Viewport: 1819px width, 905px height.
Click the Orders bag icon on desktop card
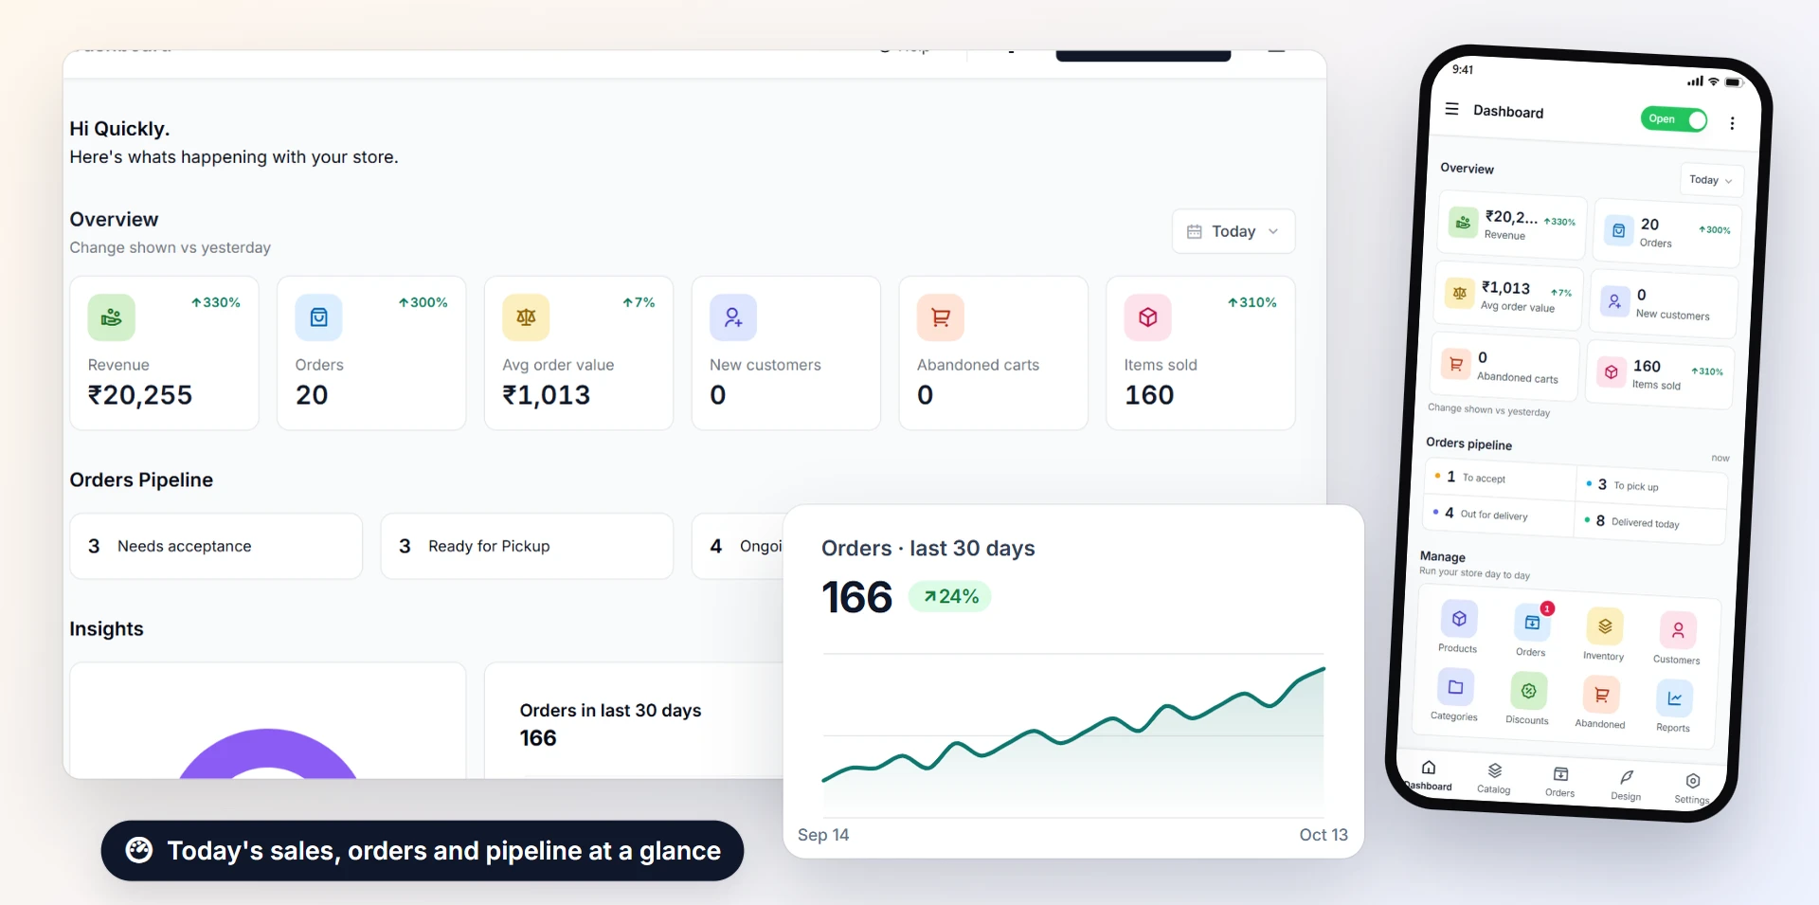pos(319,317)
